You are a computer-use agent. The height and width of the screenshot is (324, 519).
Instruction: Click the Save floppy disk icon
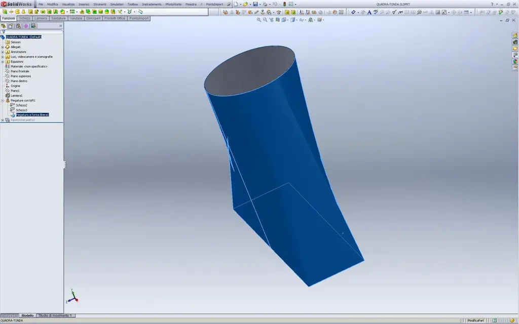(x=255, y=4)
